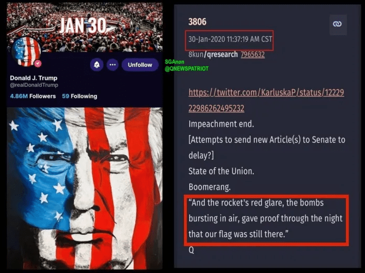The width and height of the screenshot is (365, 273).
Task: Open the large flag-face painting image
Action: tap(85, 188)
